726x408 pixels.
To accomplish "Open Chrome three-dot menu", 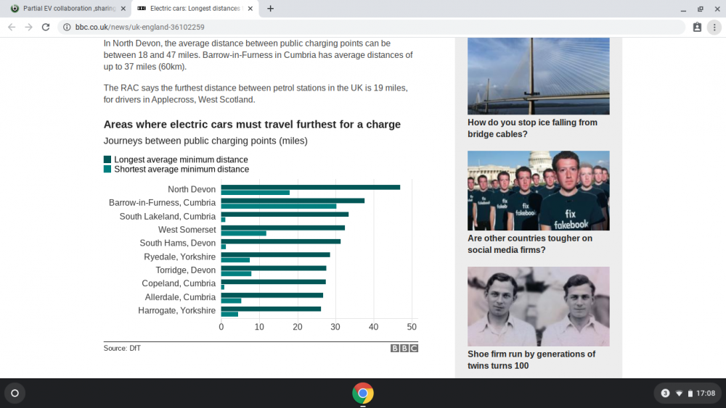I will click(x=714, y=28).
